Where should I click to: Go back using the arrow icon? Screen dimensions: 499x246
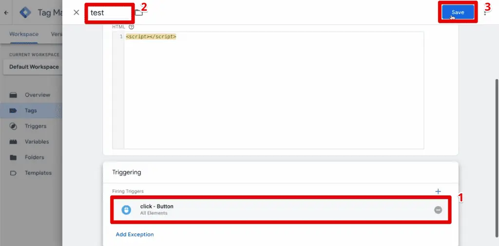(6, 13)
